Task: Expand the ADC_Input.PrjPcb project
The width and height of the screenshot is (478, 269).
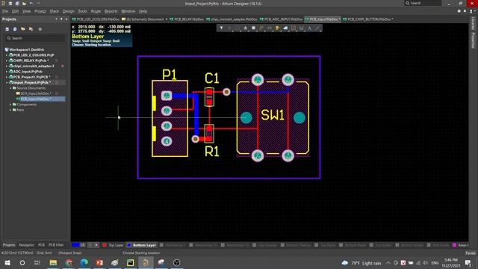Action: tap(7, 72)
